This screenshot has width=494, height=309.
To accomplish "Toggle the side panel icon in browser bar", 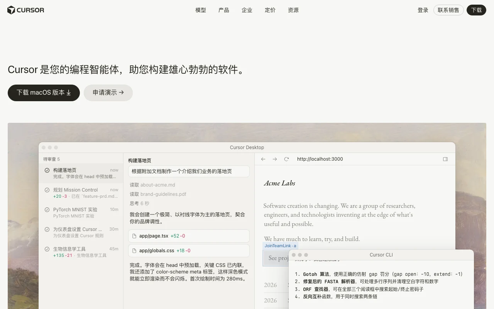I will point(445,159).
